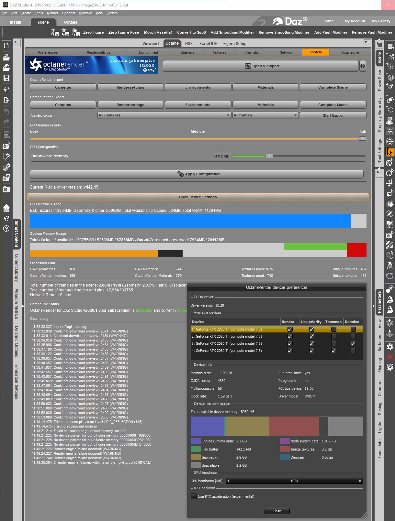Click the Open file folder icon
Image resolution: width=395 pixels, height=521 pixels.
tap(6, 57)
